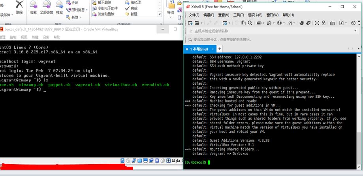Click the Xshell file transfer icon

269,23
